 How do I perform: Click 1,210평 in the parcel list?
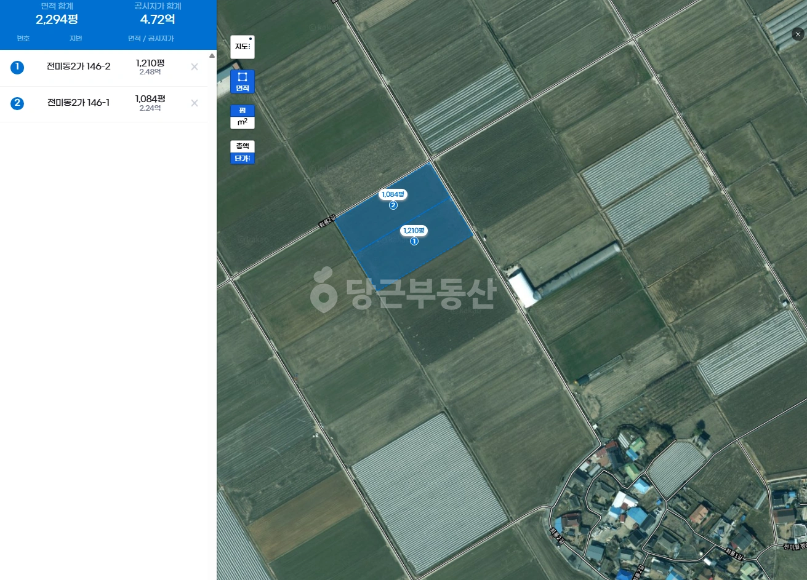point(150,63)
